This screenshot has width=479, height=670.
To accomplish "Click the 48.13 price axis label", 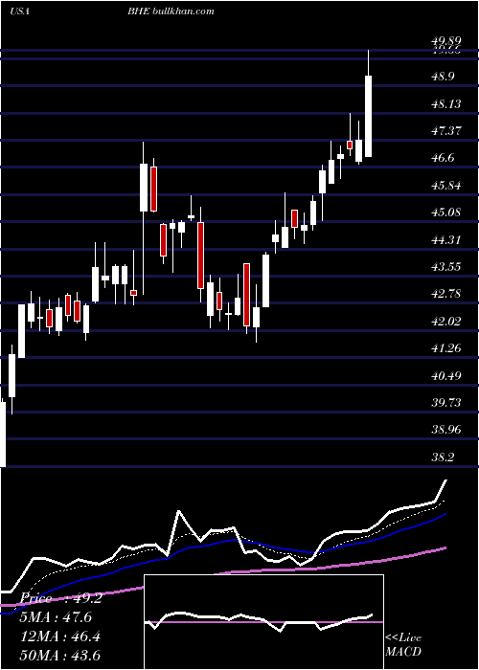I will click(446, 103).
